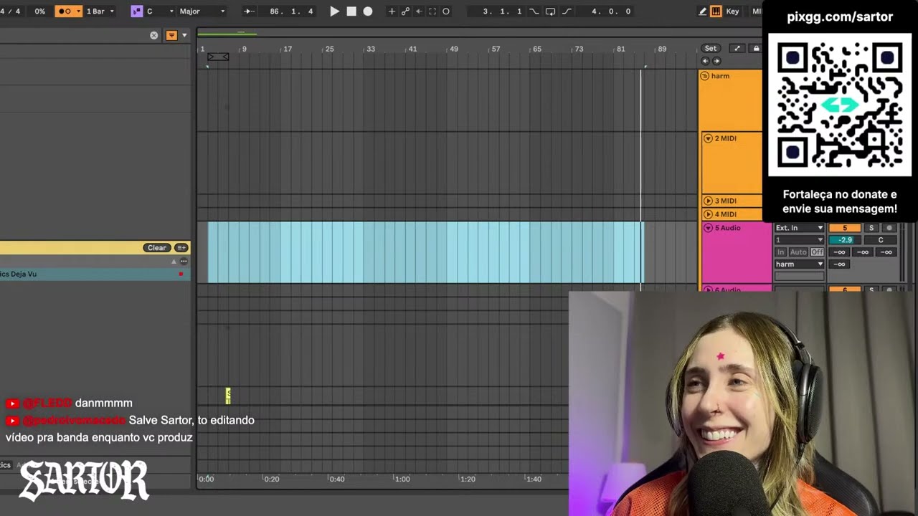This screenshot has height=516, width=918.
Task: Jump to the previous locator arrow
Action: coord(705,61)
